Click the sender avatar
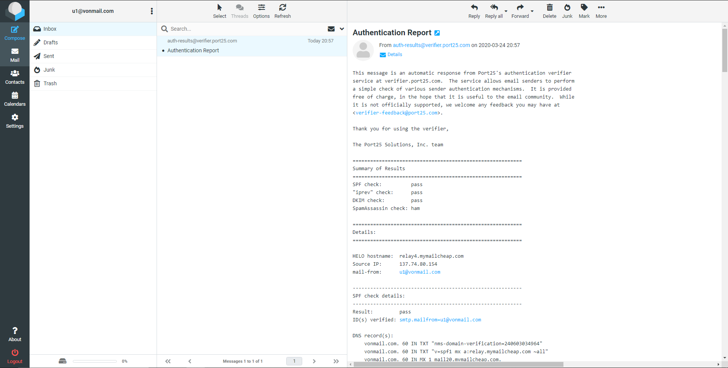 [x=363, y=50]
